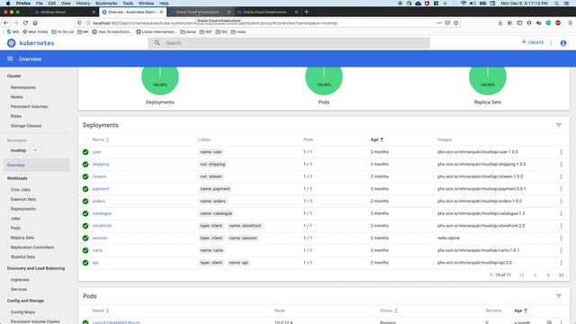Select Stateful Sets in the sidebar
576x324 pixels.
(x=22, y=256)
